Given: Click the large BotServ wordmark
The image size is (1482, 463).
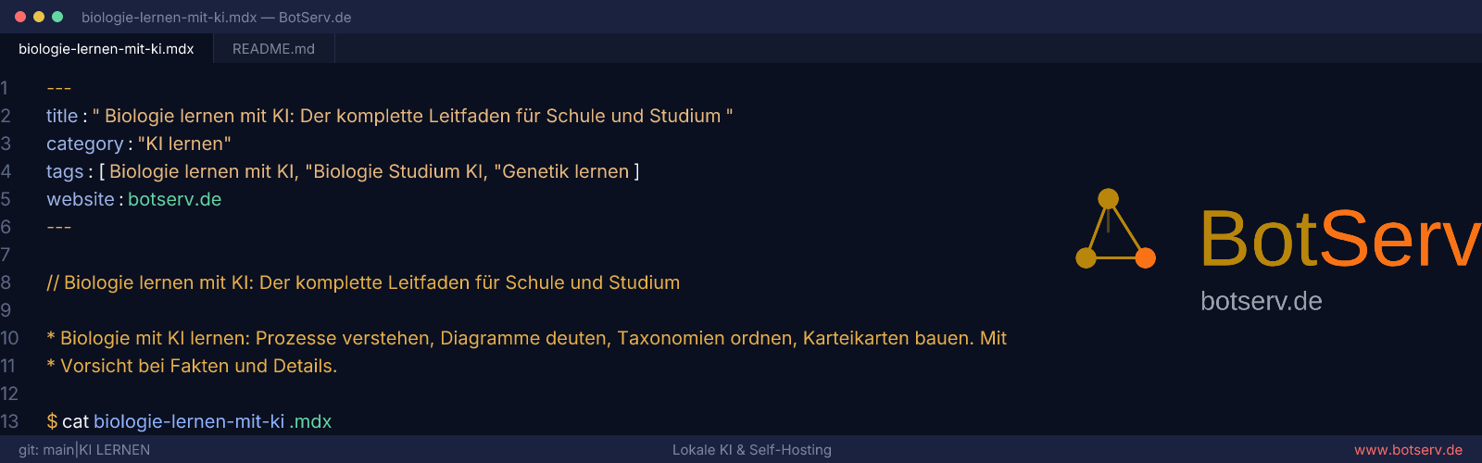Looking at the screenshot, I should 1340,238.
